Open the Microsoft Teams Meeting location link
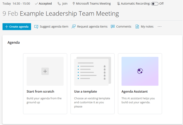Viewport: 183px width, 125px height. coord(93,4)
